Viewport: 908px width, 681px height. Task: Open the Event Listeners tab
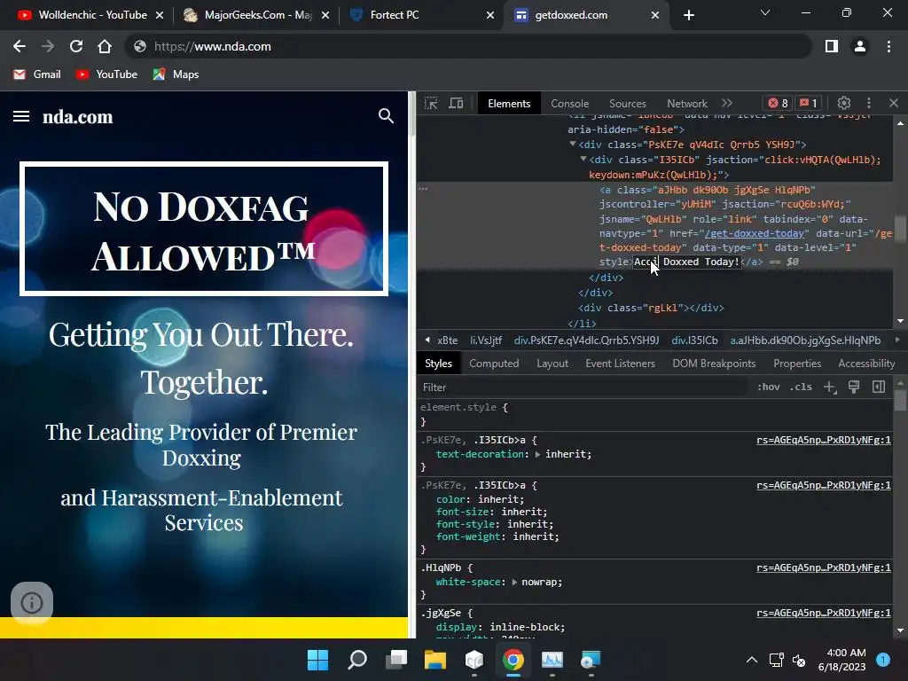[620, 364]
